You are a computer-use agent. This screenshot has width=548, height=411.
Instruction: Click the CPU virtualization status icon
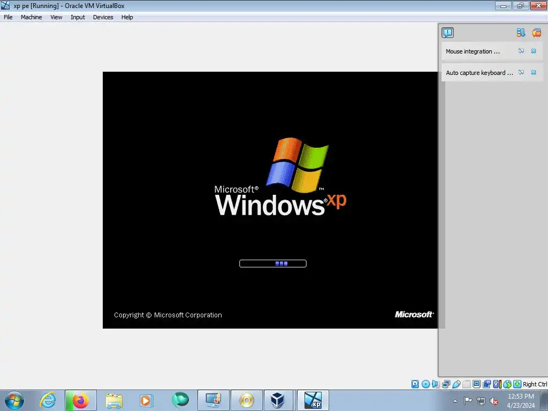coord(497,384)
